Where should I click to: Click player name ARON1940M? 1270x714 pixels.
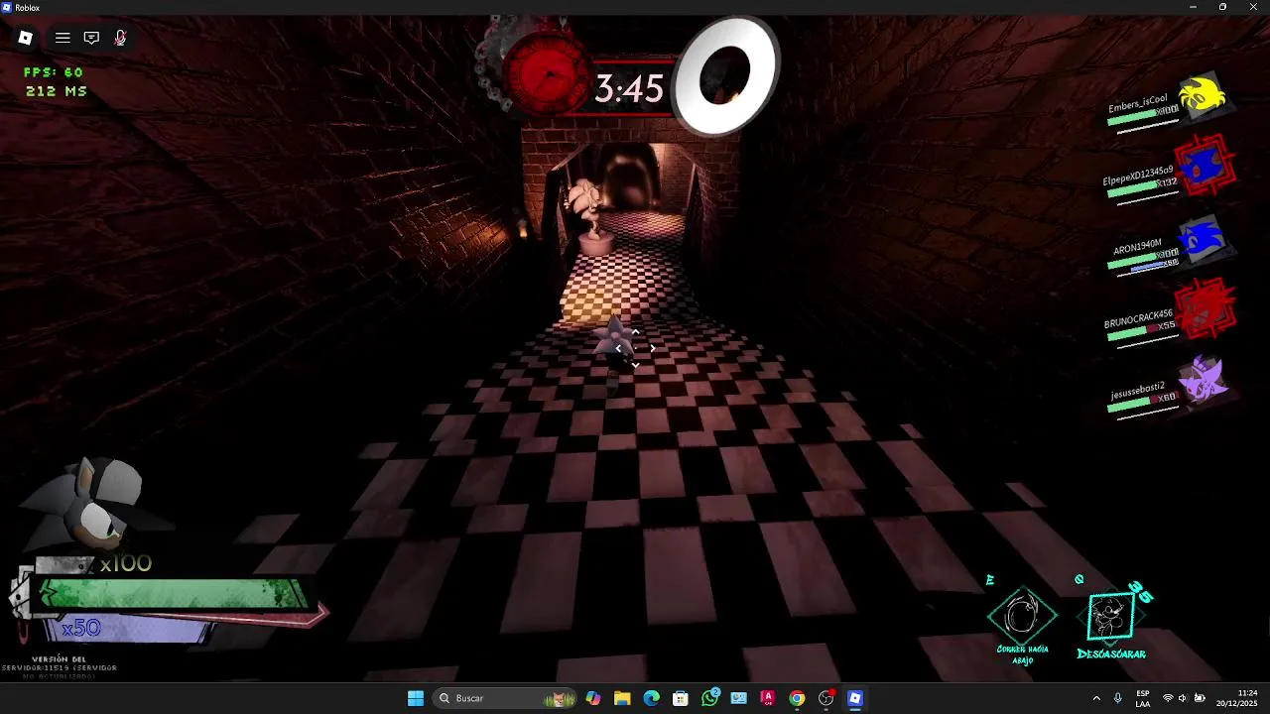1137,247
